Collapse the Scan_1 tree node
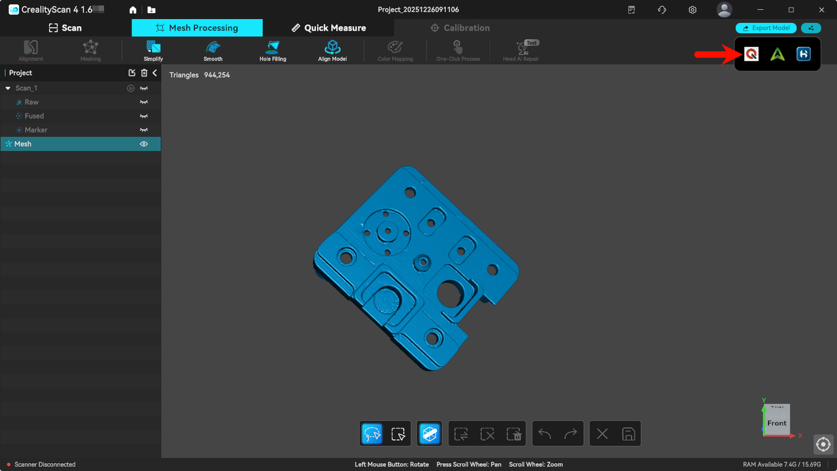 (9, 88)
